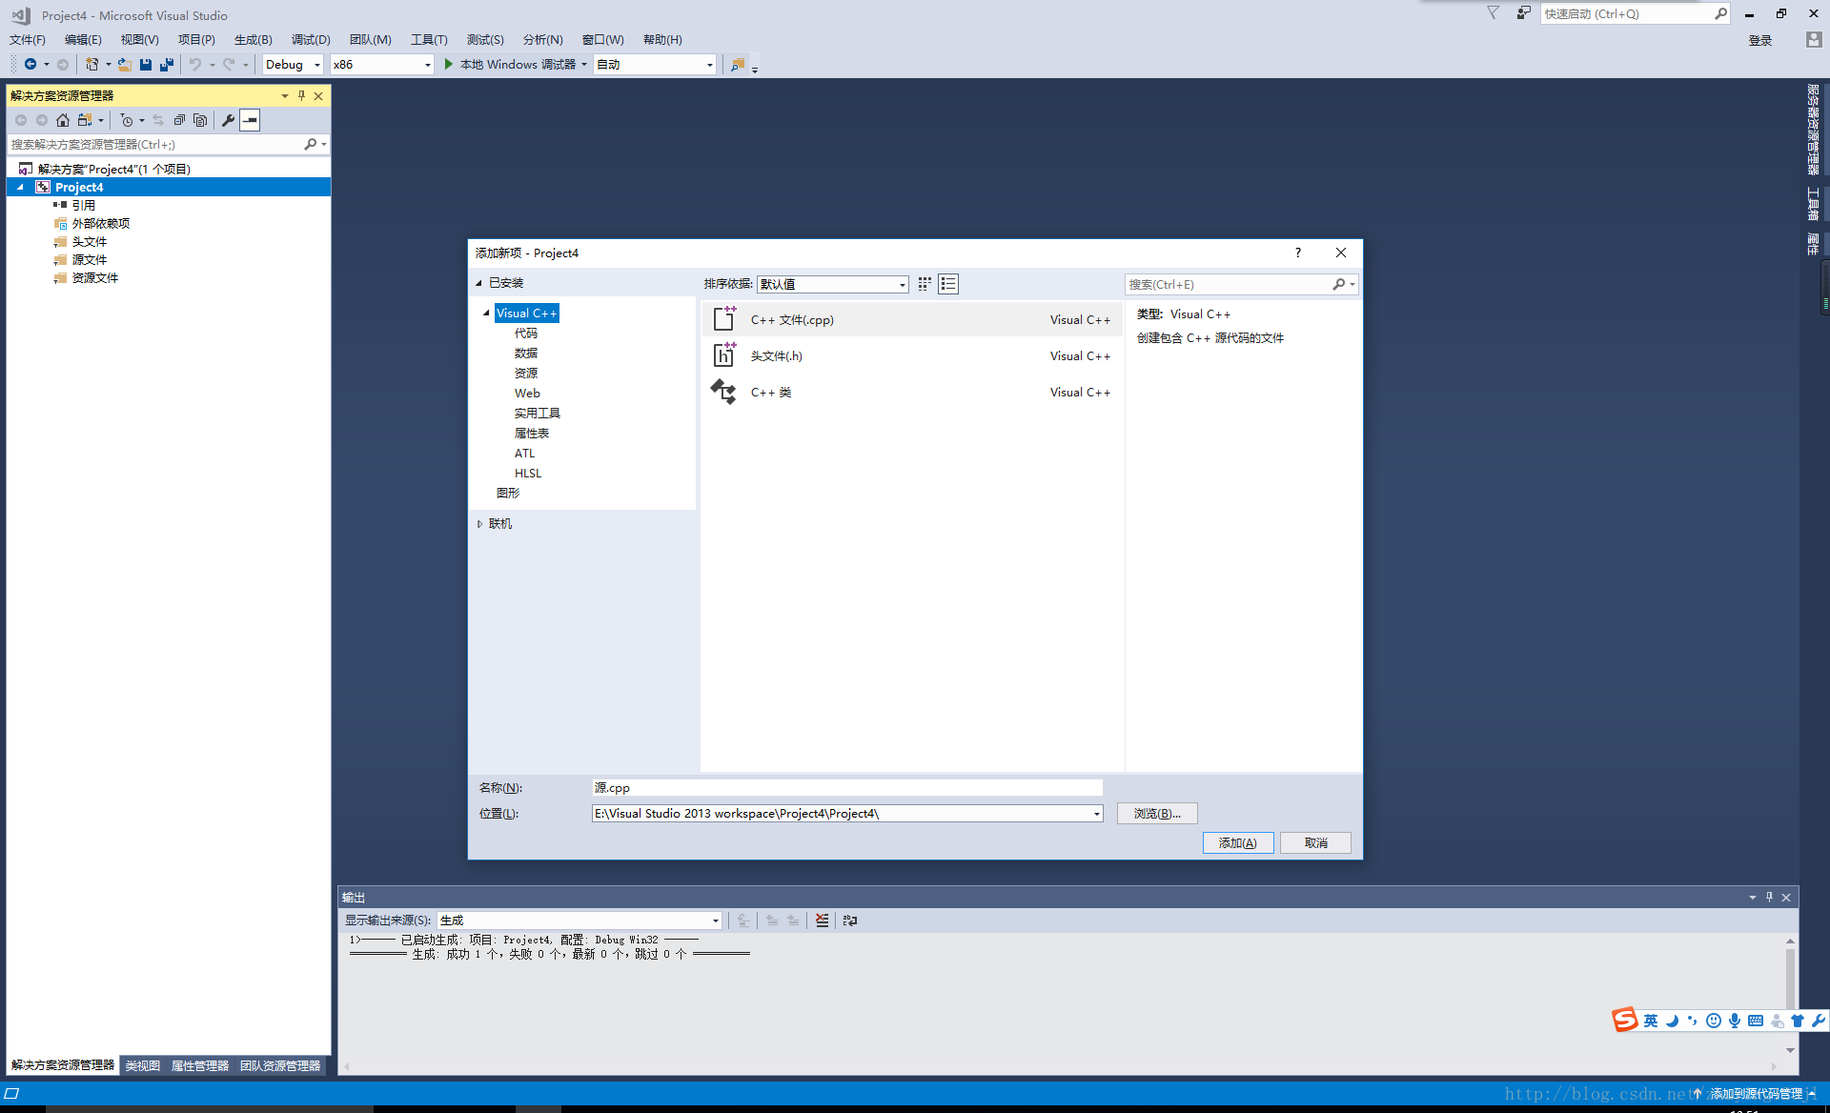Select the Header File (.h) template
This screenshot has width=1830, height=1113.
click(911, 356)
